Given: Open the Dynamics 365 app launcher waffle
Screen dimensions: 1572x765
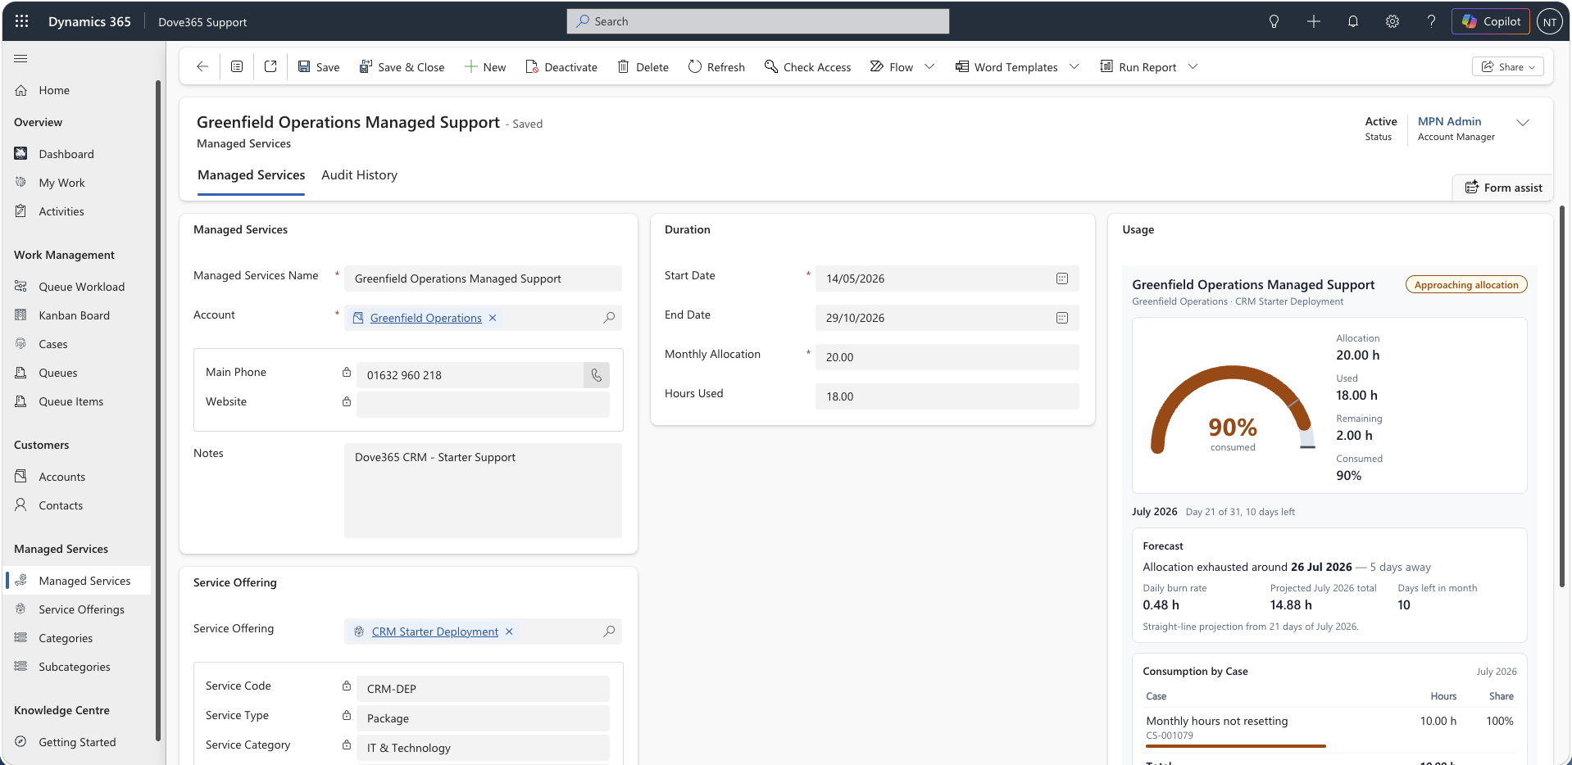Looking at the screenshot, I should 22,21.
